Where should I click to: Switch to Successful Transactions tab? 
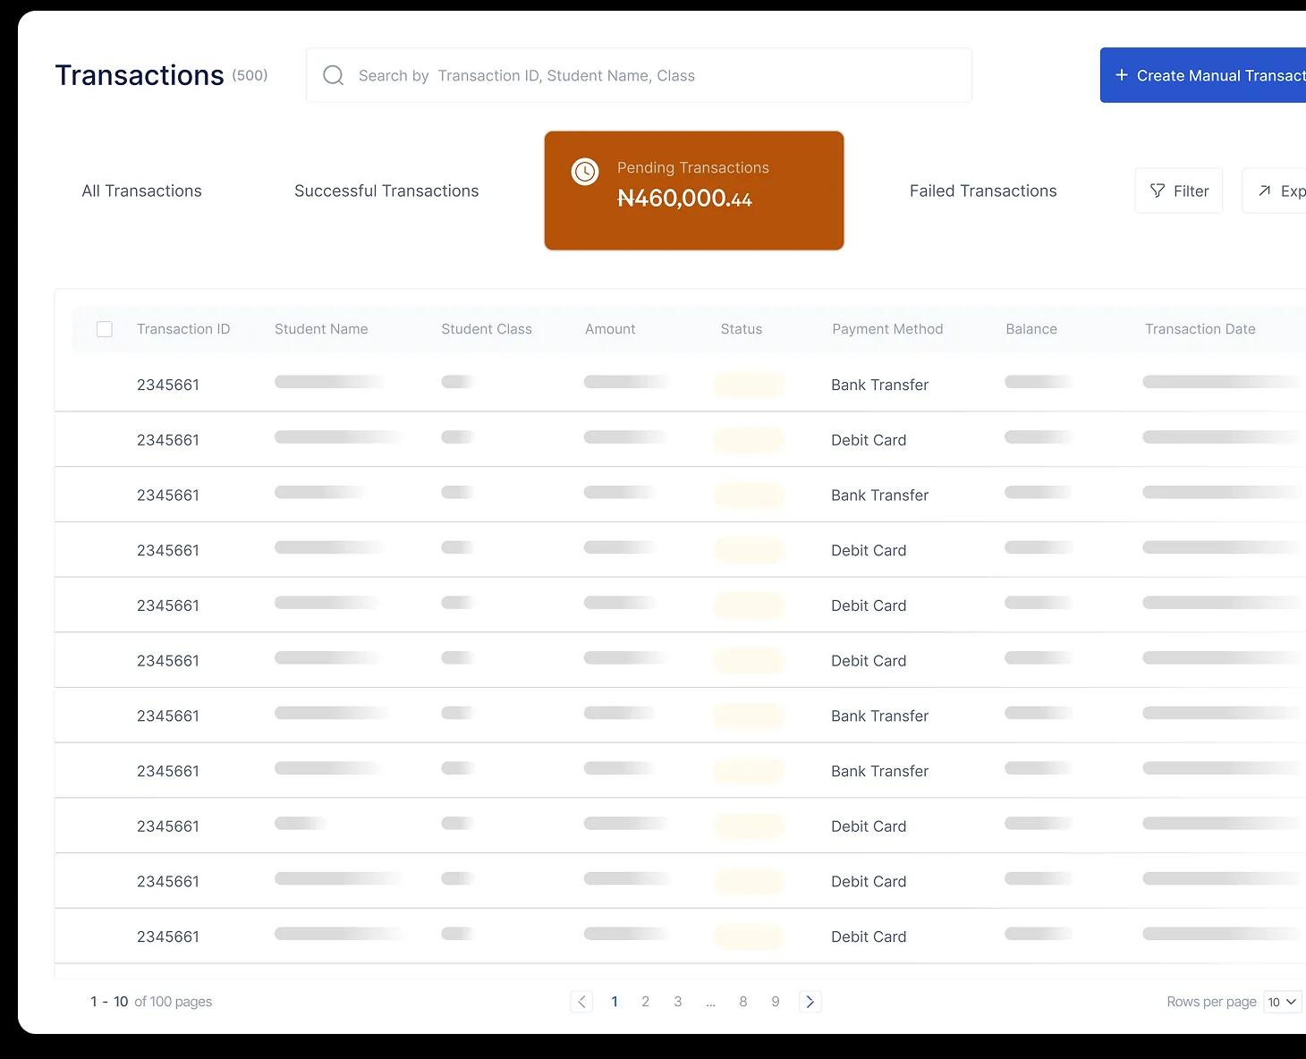(386, 191)
